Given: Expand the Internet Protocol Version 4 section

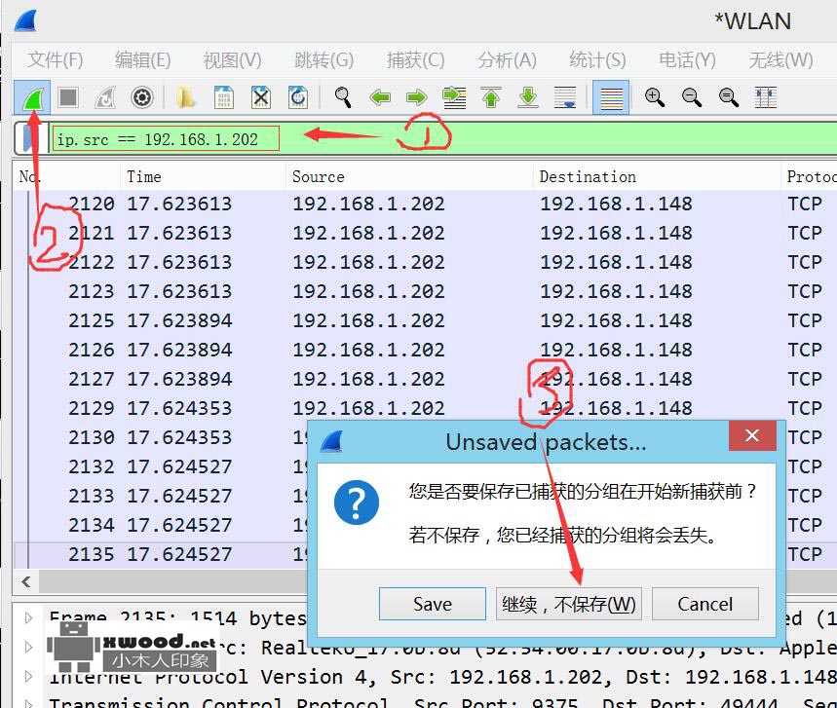Looking at the screenshot, I should (27, 677).
